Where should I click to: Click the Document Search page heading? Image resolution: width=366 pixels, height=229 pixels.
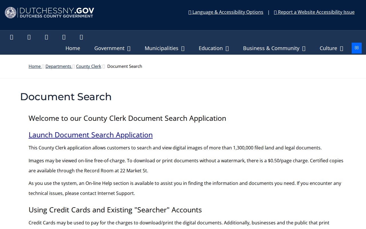(x=66, y=97)
